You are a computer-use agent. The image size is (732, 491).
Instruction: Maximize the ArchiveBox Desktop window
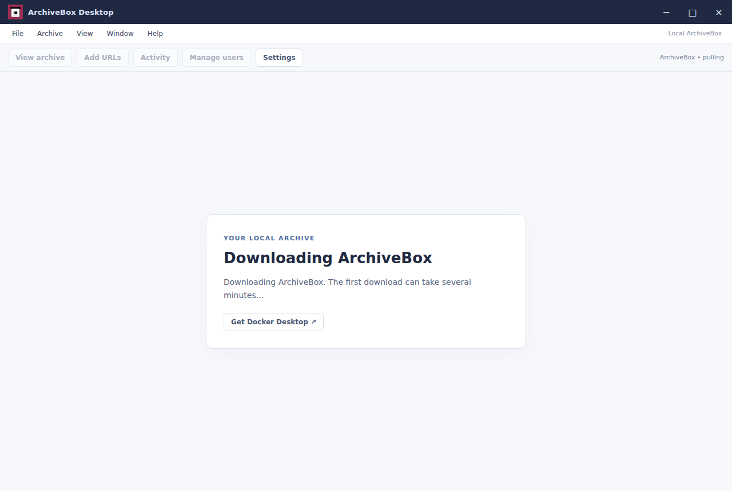693,12
